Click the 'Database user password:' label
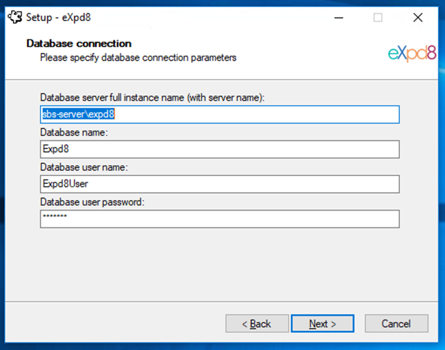Screen dimensions: 445x350 tap(92, 202)
